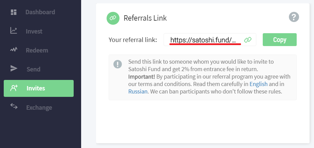This screenshot has width=314, height=148.
Task: Click the Invites add-person icon
Action: coord(14,88)
